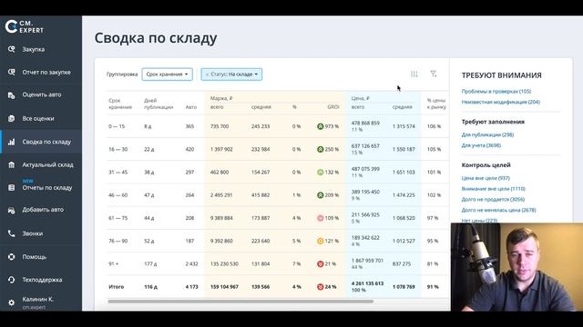583x327 pixels.
Task: Click the filter funnel icon
Action: tap(434, 74)
